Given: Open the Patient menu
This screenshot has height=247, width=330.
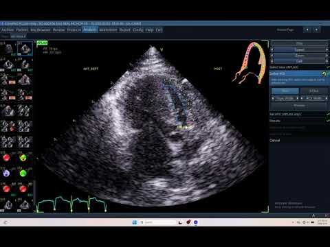Looking at the screenshot, I should tap(22, 30).
